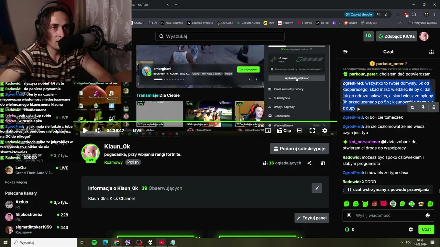Pick the green halo angel emote
The width and height of the screenshot is (440, 247).
(x=365, y=204)
